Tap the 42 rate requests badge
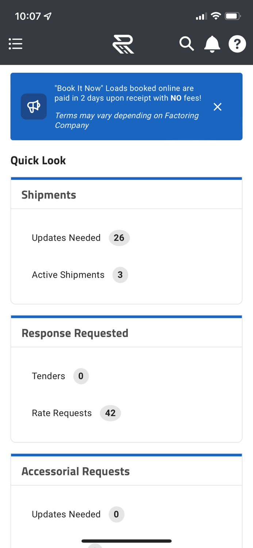253x548 pixels. point(110,413)
